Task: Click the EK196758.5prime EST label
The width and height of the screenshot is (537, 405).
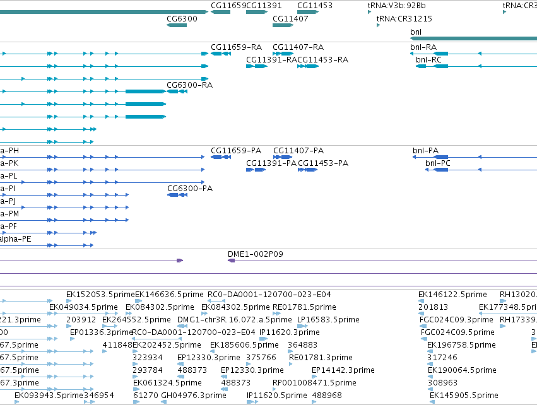Action: tap(461, 345)
